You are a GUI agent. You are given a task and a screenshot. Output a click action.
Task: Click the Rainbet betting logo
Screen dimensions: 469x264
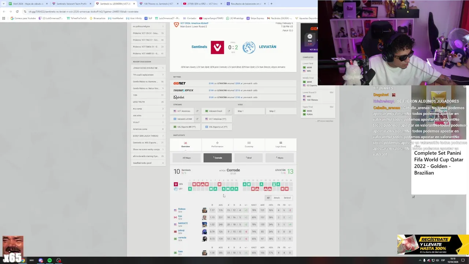coord(179,97)
